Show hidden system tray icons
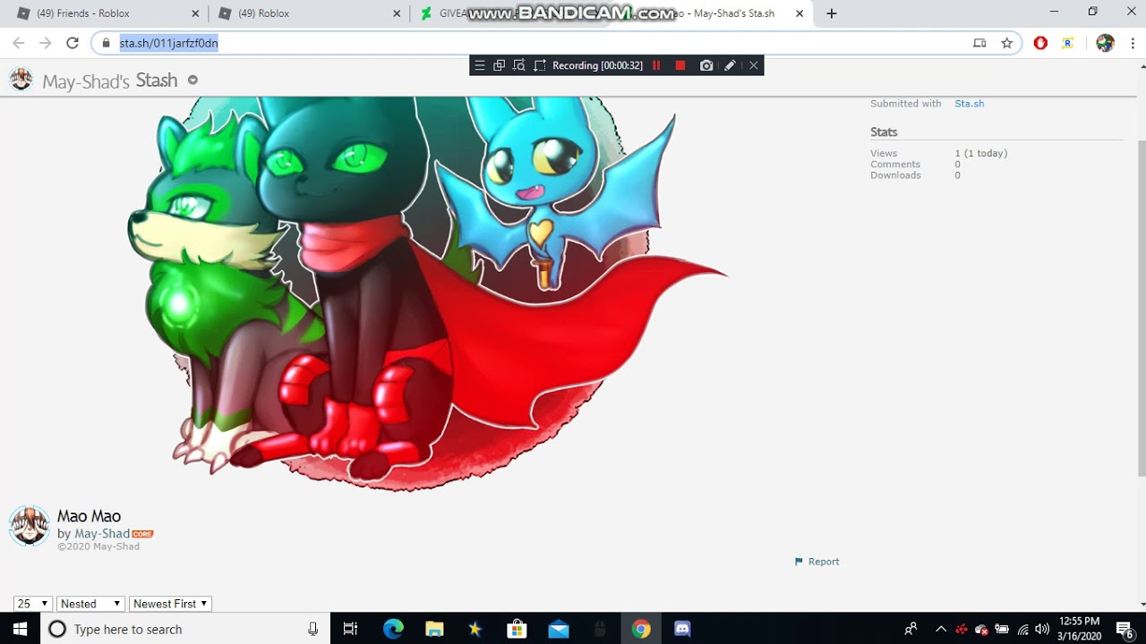 (x=941, y=629)
